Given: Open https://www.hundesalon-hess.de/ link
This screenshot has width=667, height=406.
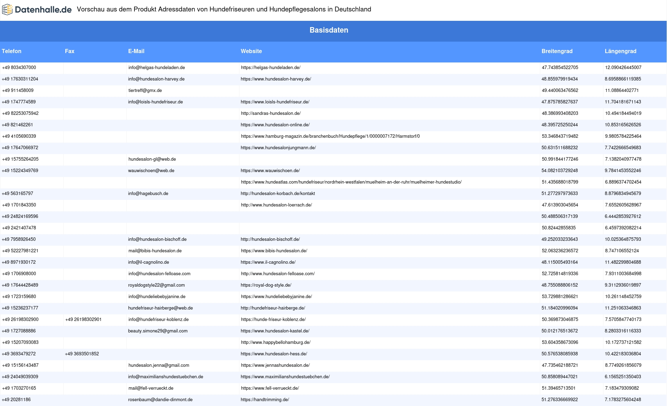Looking at the screenshot, I should pos(274,354).
